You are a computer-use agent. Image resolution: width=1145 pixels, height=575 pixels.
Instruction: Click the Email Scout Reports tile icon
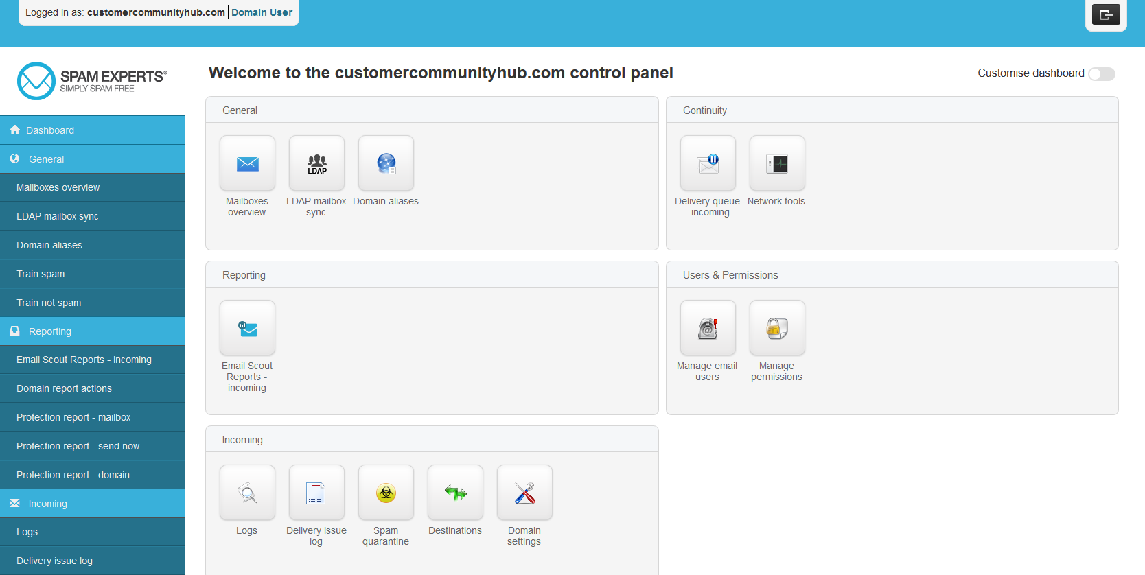click(x=247, y=328)
